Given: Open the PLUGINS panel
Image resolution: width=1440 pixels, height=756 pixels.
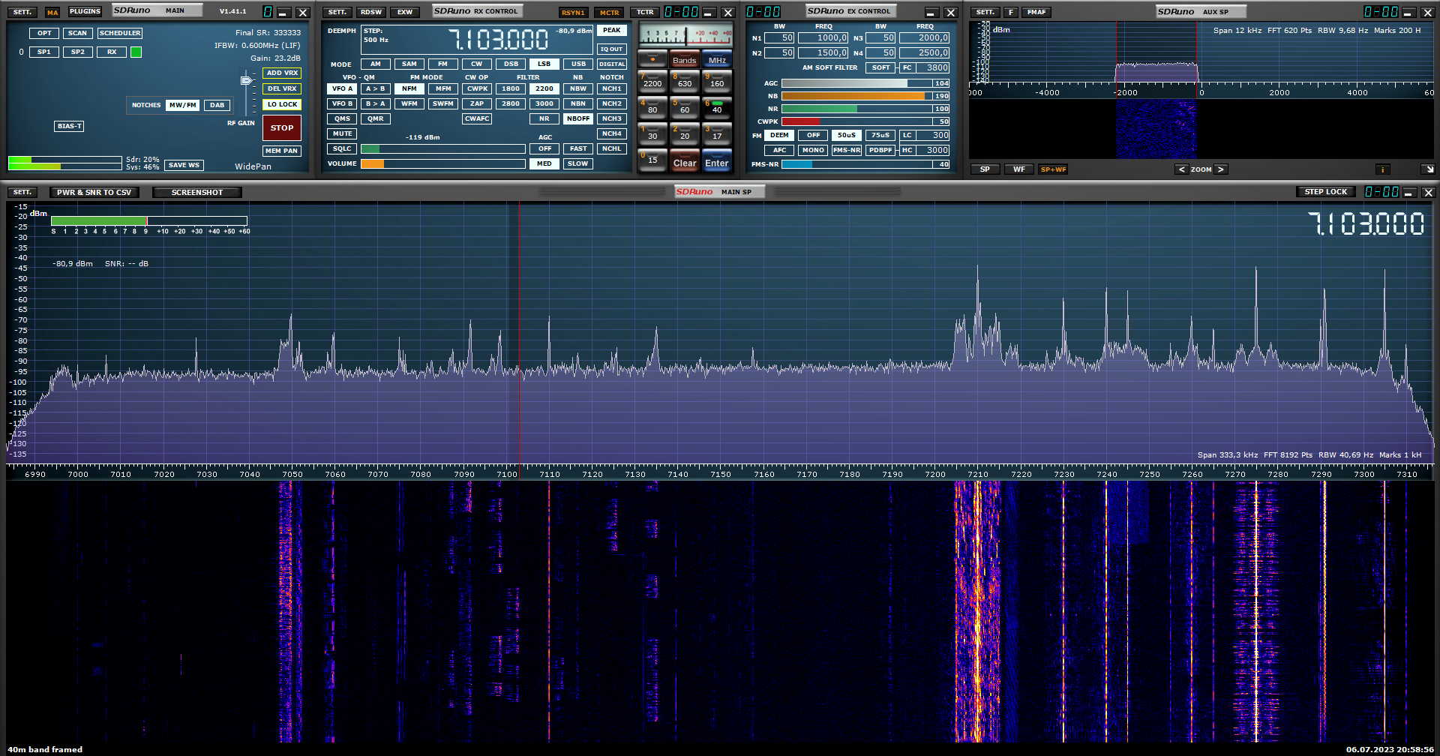Looking at the screenshot, I should (x=85, y=12).
